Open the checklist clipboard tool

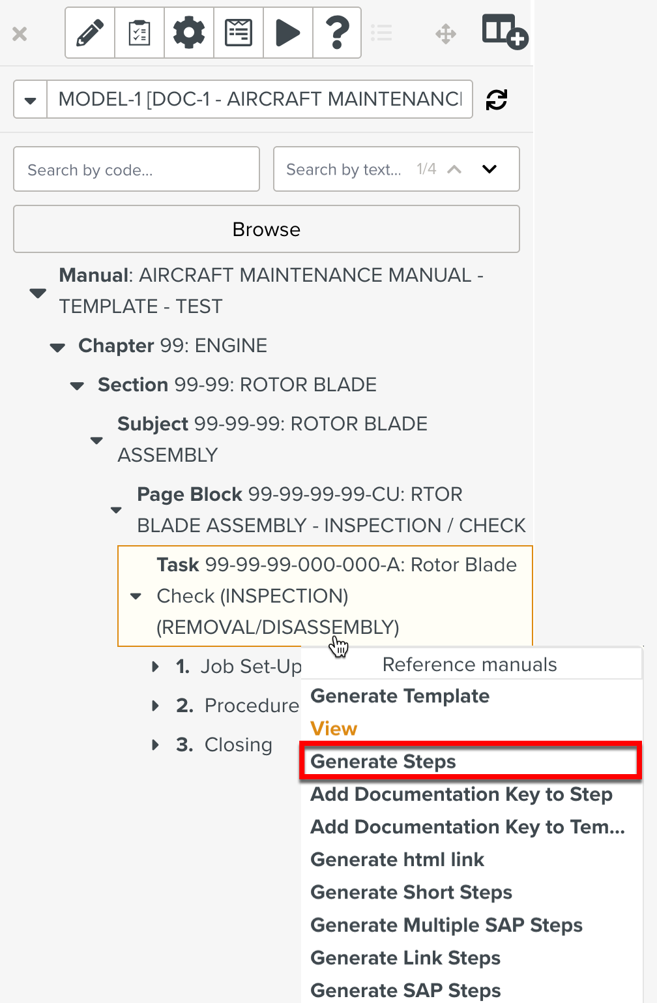coord(139,33)
